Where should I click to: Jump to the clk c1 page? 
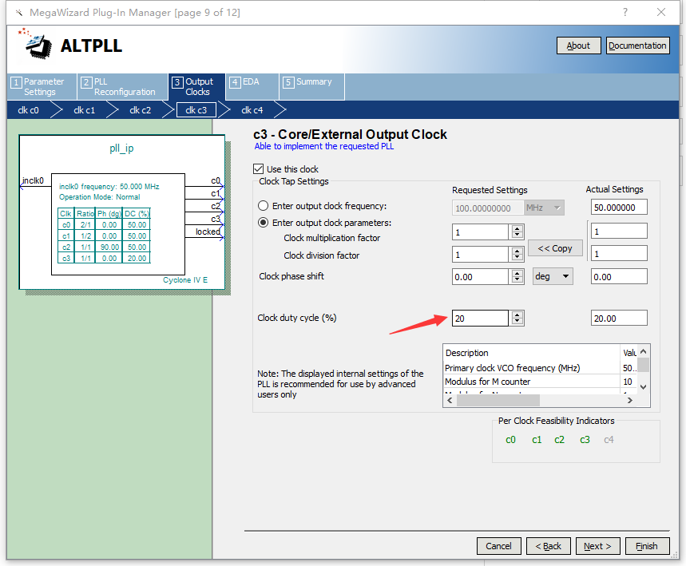(85, 110)
